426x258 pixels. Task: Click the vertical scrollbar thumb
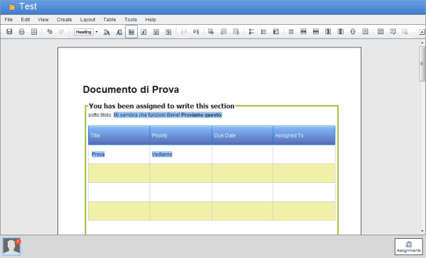click(x=422, y=64)
